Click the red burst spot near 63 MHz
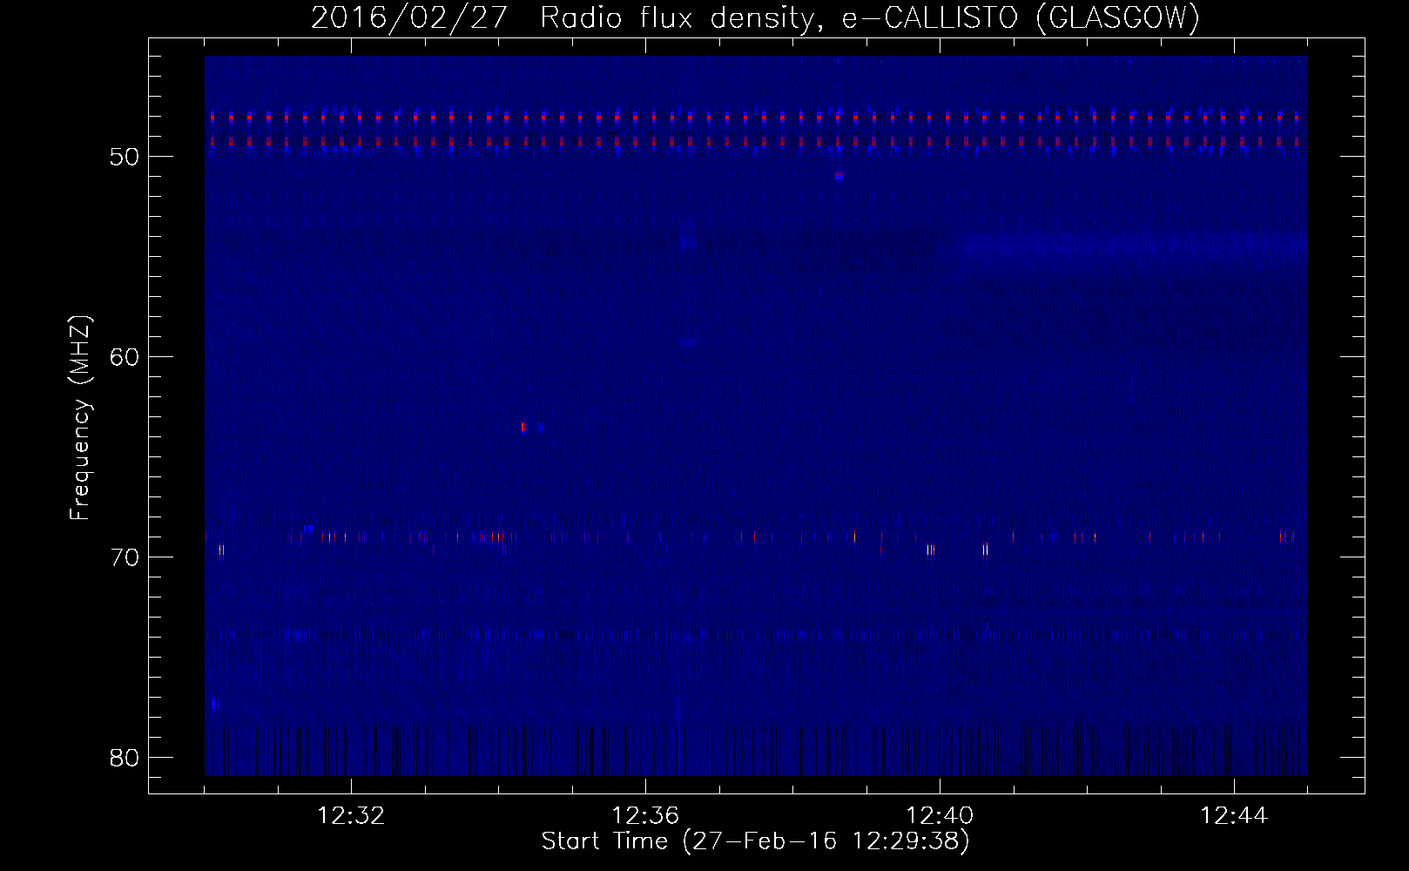 pos(523,427)
